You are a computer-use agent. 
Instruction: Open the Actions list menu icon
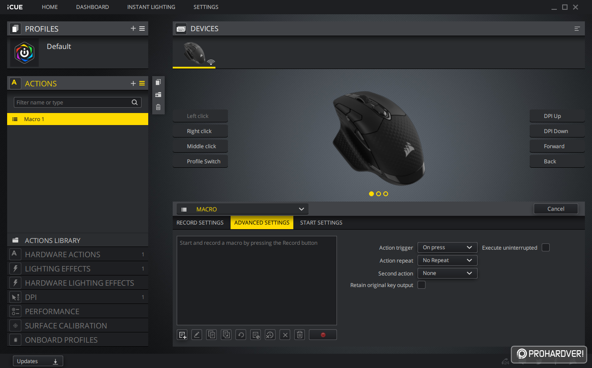[142, 83]
